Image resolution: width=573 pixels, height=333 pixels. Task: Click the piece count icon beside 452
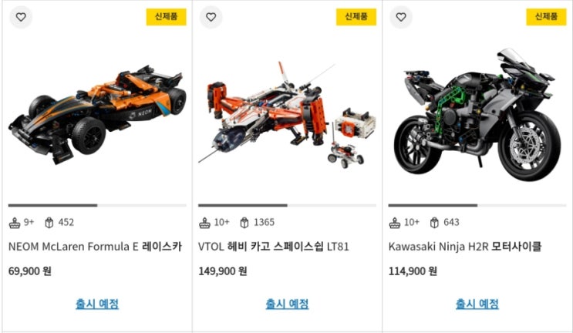pyautogui.click(x=49, y=222)
